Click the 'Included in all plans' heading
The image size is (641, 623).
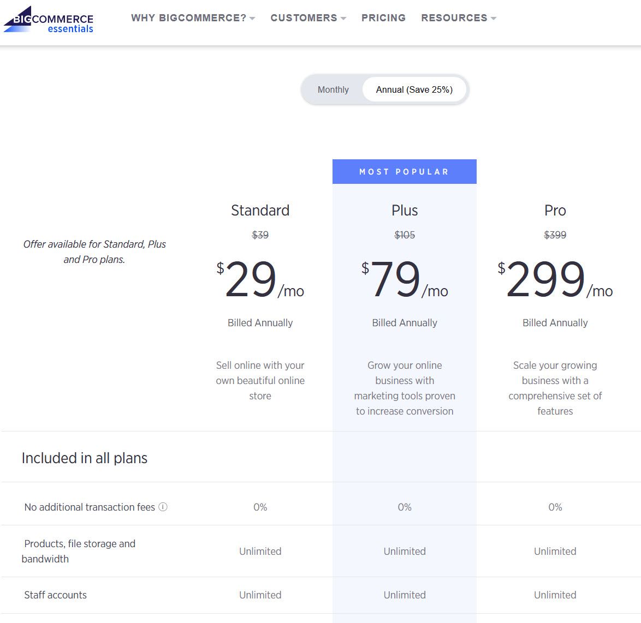coord(84,458)
